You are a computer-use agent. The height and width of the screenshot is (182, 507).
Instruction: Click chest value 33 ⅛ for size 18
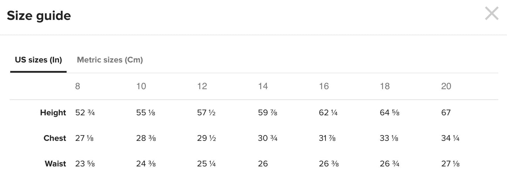click(389, 138)
